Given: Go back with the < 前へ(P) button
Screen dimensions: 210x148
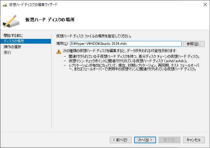Looking at the screenshot, I should pyautogui.click(x=121, y=140).
